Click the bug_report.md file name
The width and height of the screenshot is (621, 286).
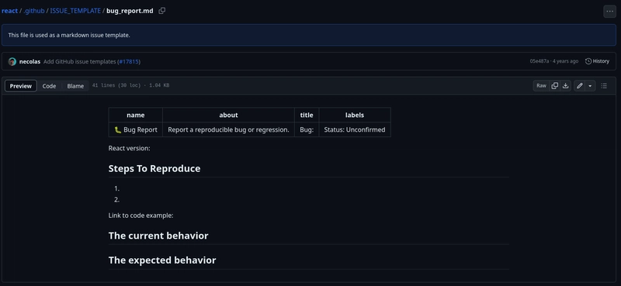click(130, 11)
